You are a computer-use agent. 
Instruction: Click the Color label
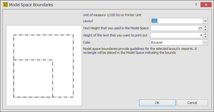87,42
